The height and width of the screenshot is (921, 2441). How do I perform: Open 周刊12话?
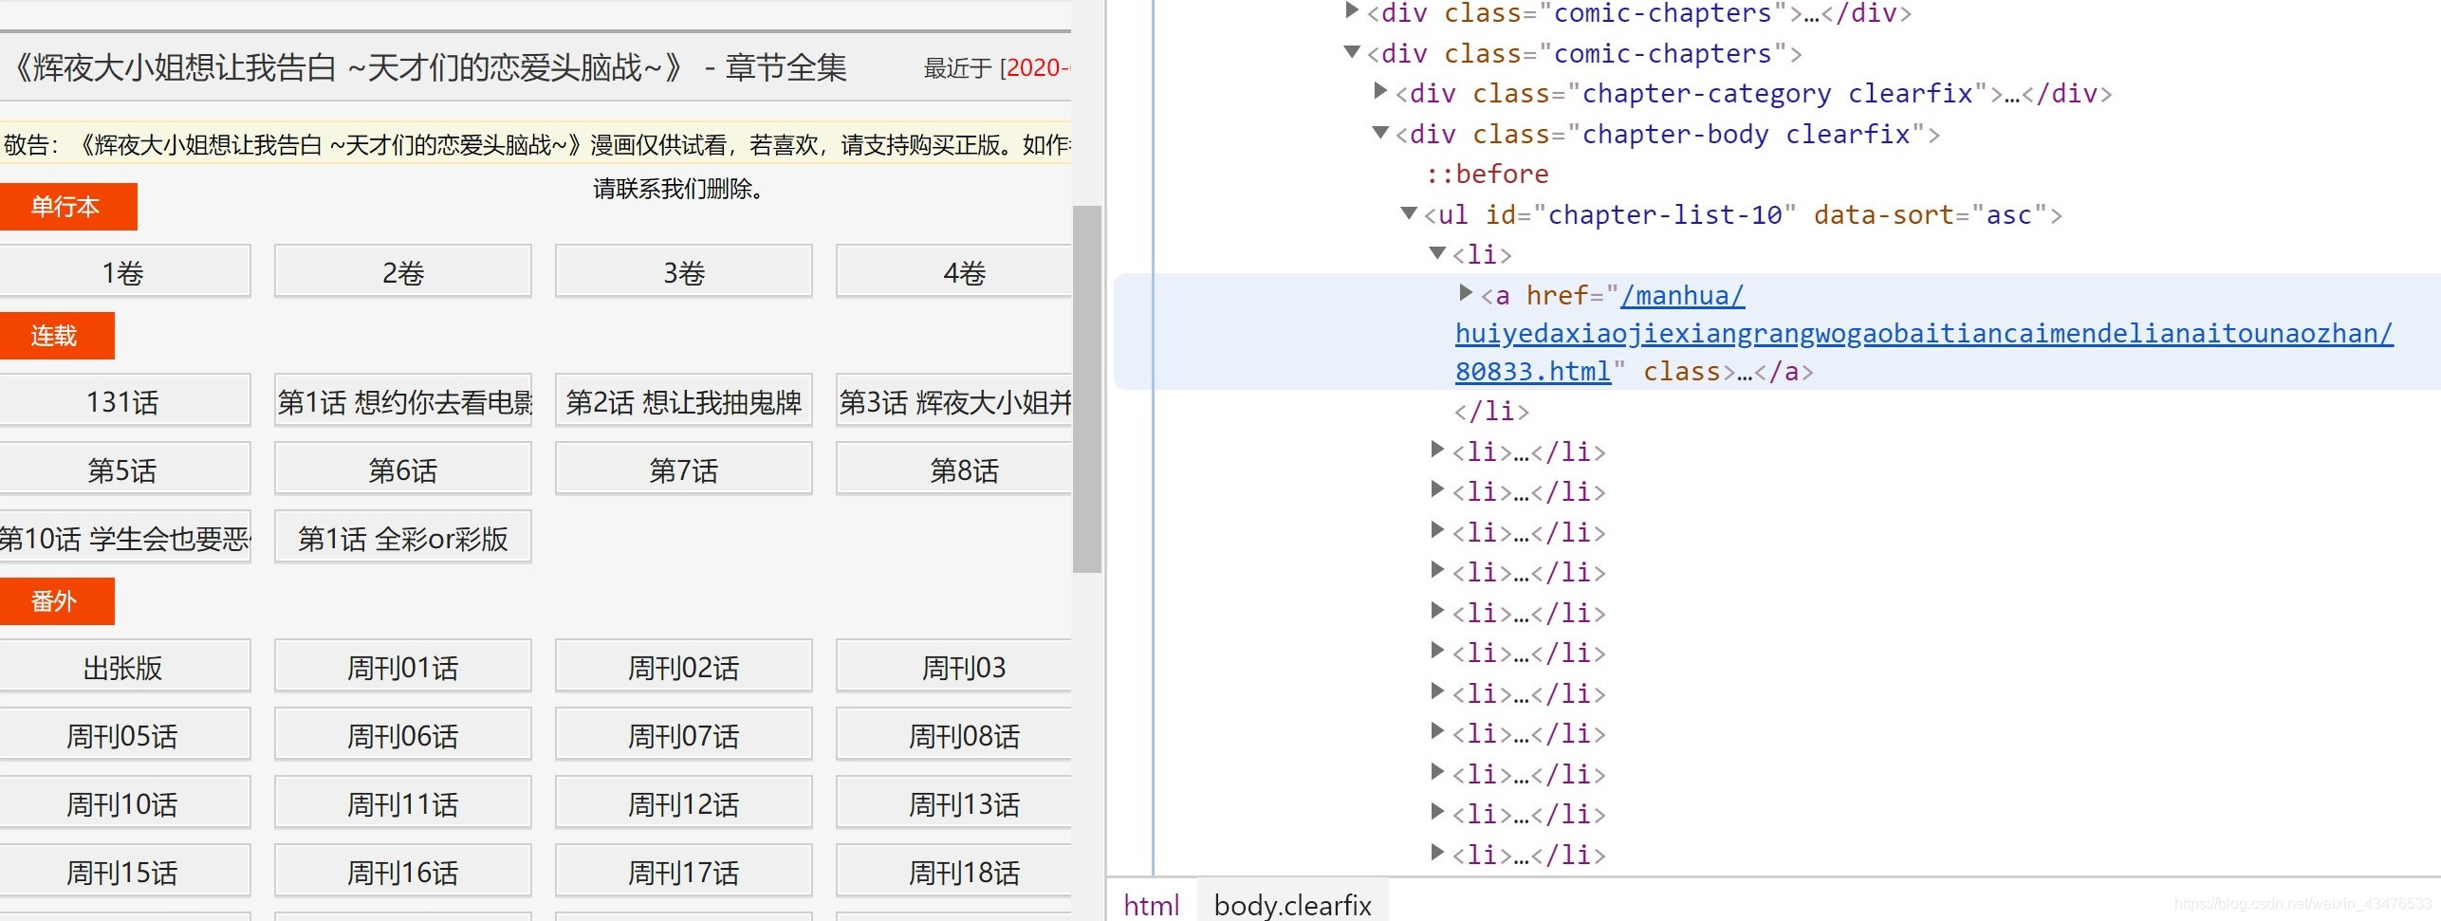684,803
